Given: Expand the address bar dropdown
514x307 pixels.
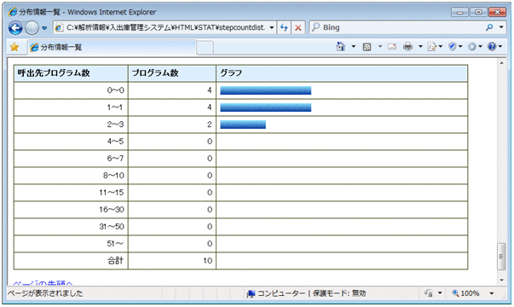Looking at the screenshot, I should pos(272,27).
